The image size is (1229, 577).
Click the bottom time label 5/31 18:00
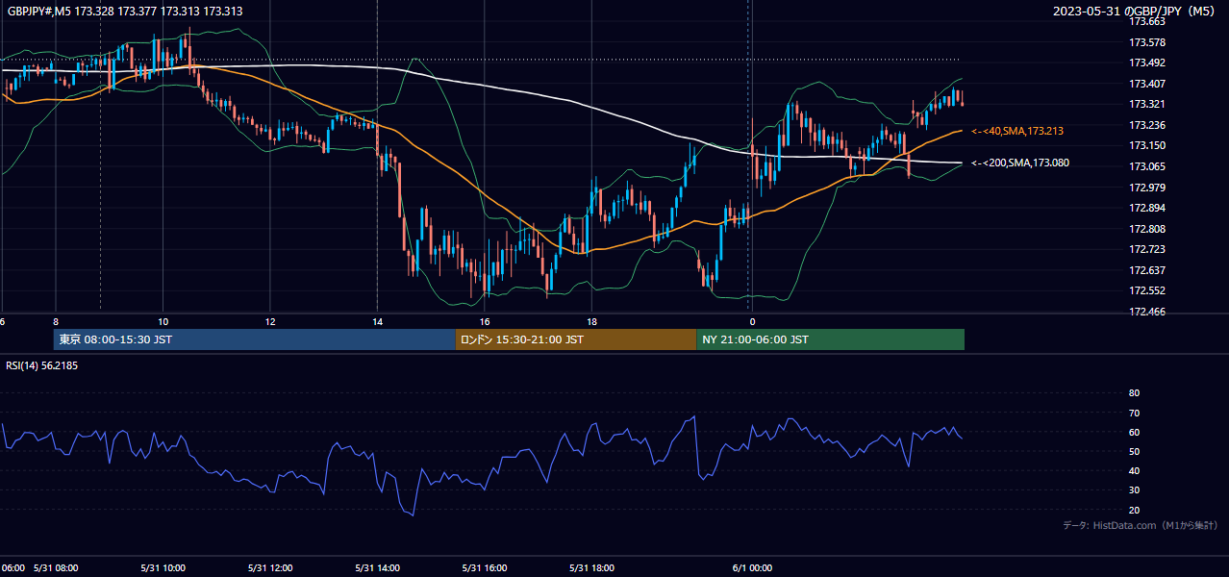tap(592, 568)
